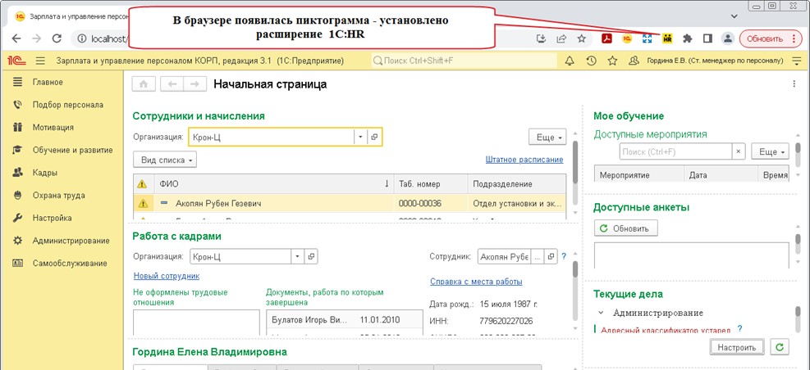
Task: Open the Справка с места работы link
Action: [476, 282]
